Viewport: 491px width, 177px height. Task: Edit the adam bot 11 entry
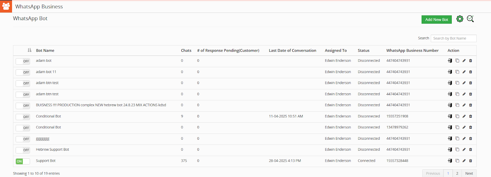pos(464,72)
